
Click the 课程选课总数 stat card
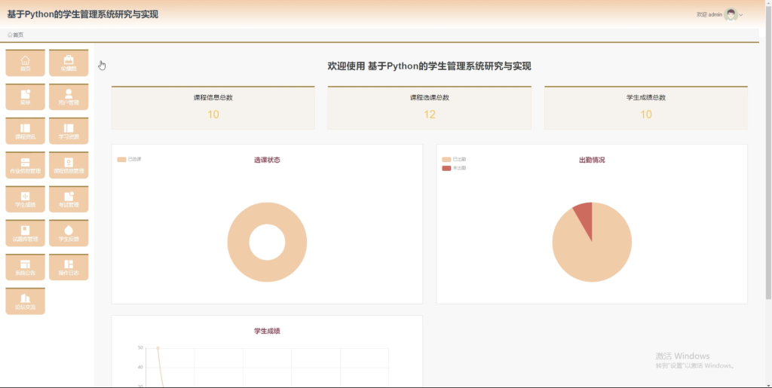[429, 108]
